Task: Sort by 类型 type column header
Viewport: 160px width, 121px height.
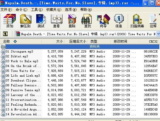Action: 99,41
